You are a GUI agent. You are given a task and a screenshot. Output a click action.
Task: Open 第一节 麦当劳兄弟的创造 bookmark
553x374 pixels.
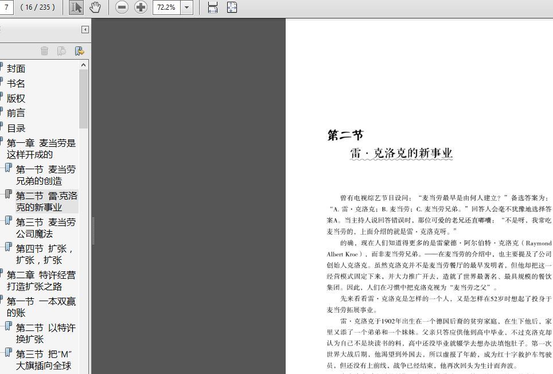(x=46, y=175)
